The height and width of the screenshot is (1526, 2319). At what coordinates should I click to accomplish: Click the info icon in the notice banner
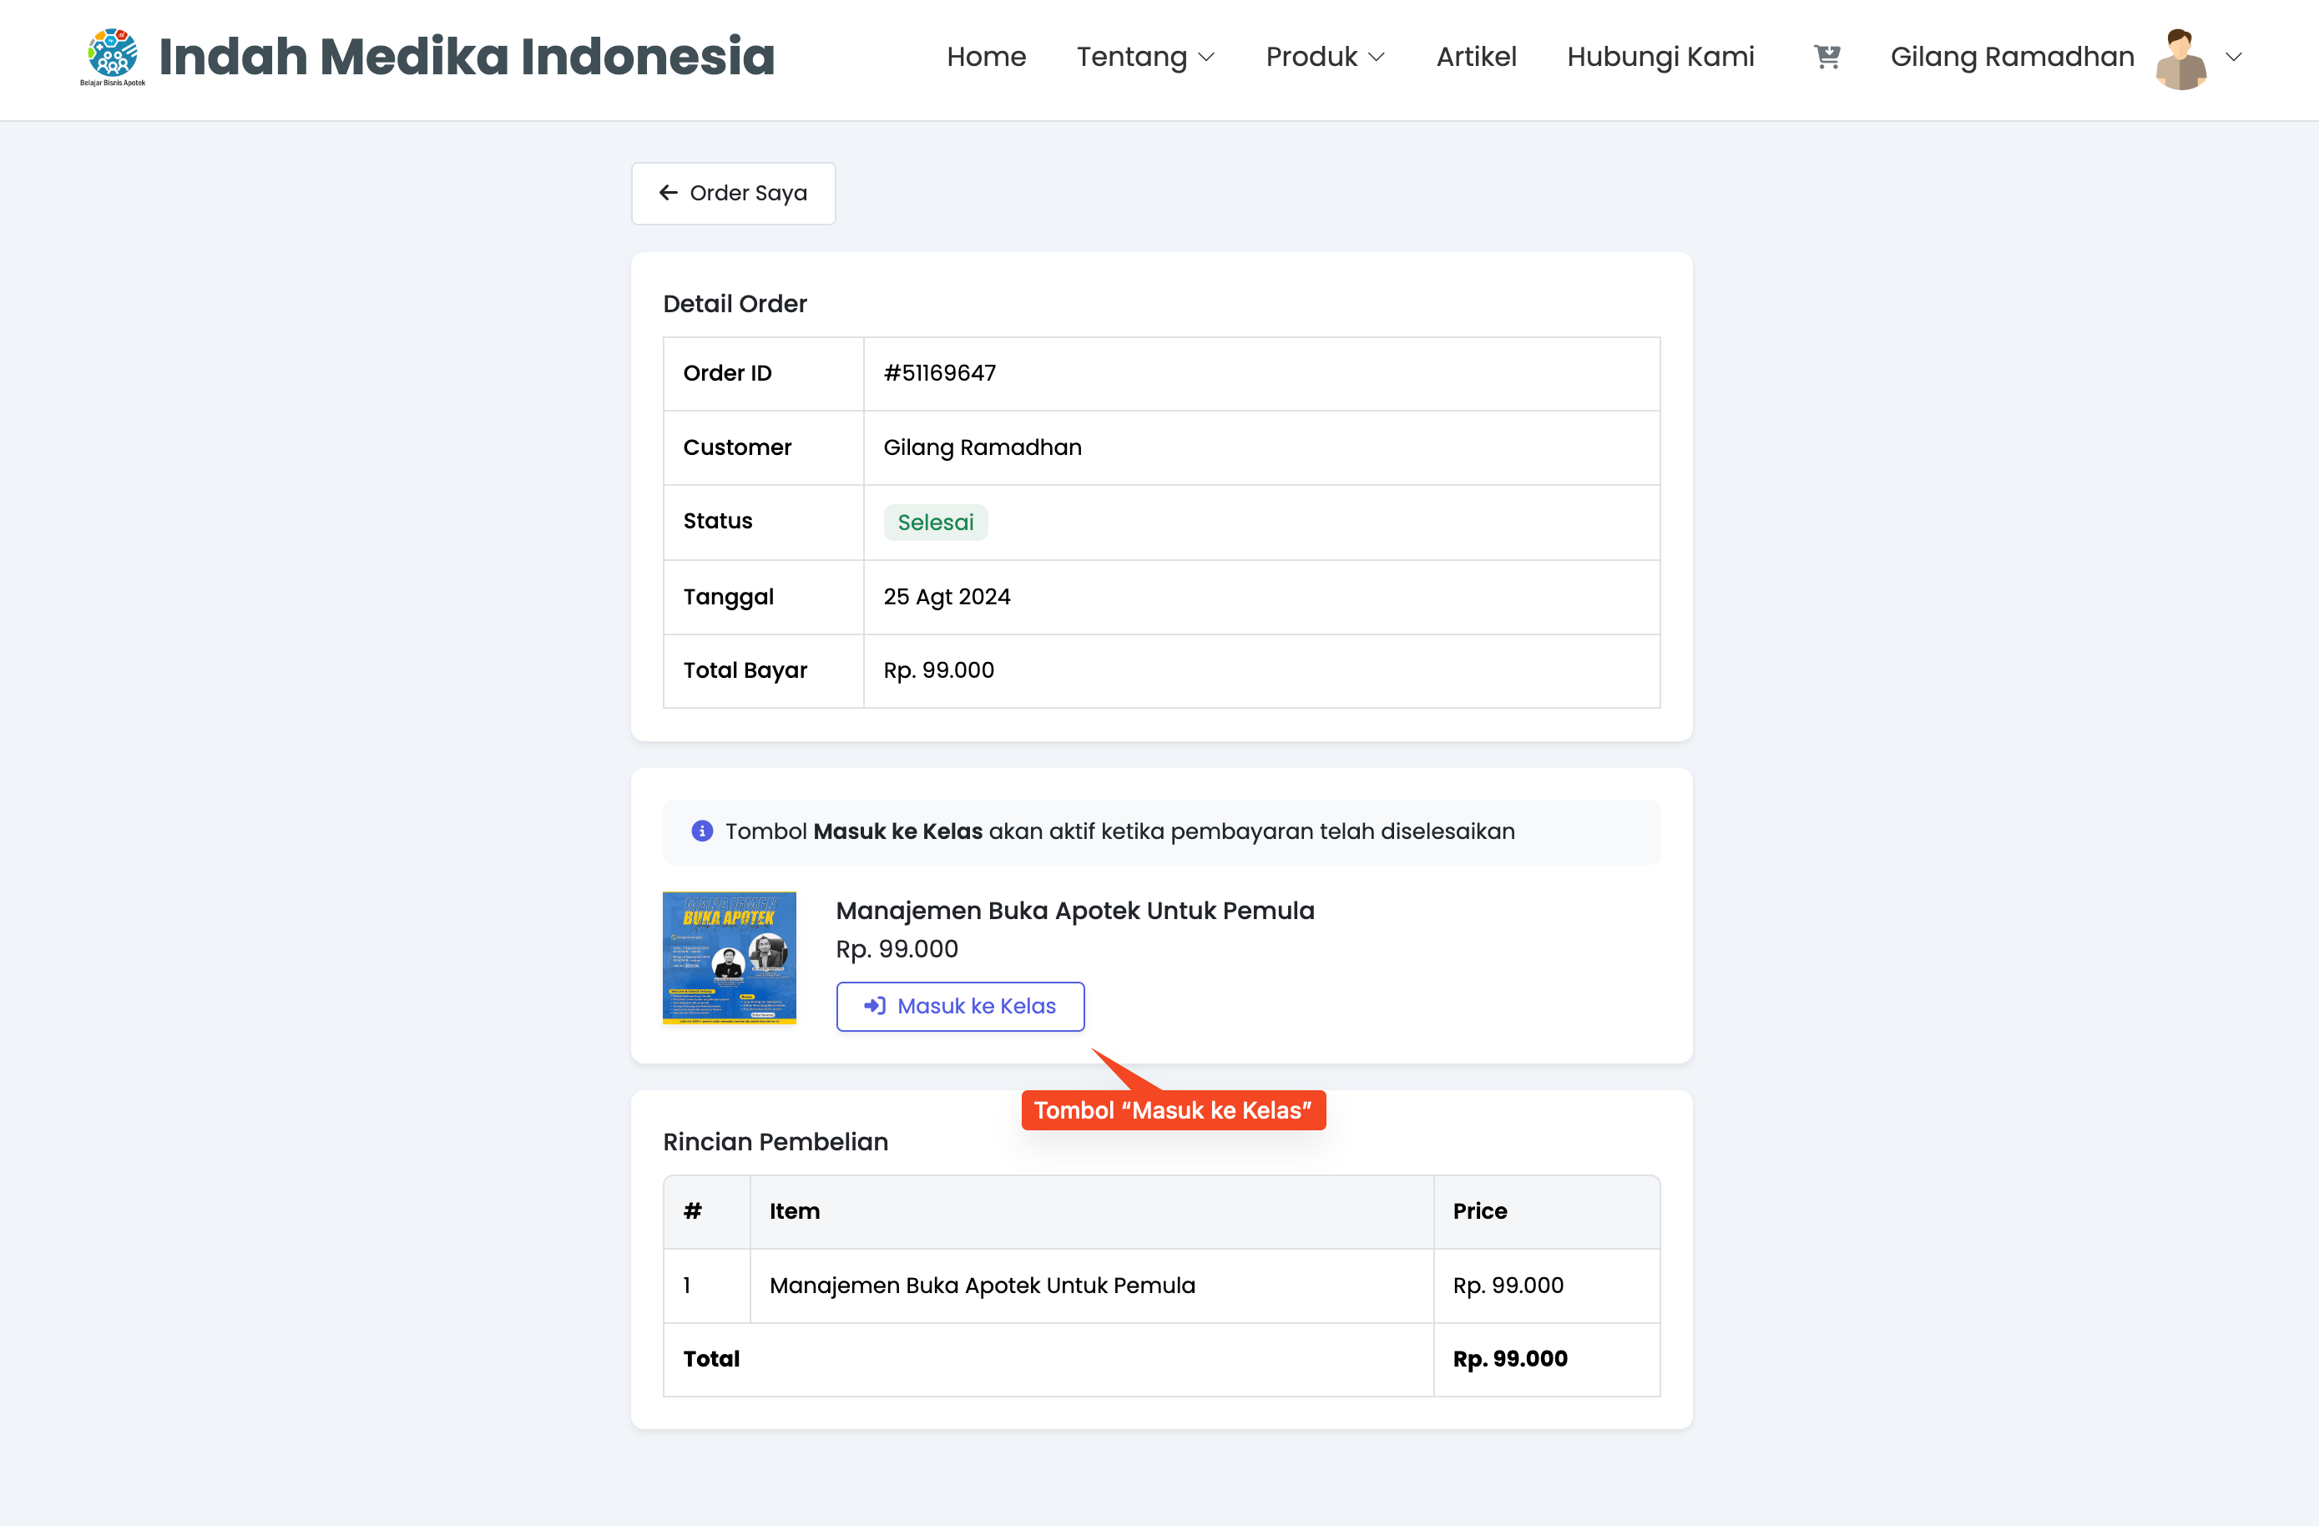(701, 831)
